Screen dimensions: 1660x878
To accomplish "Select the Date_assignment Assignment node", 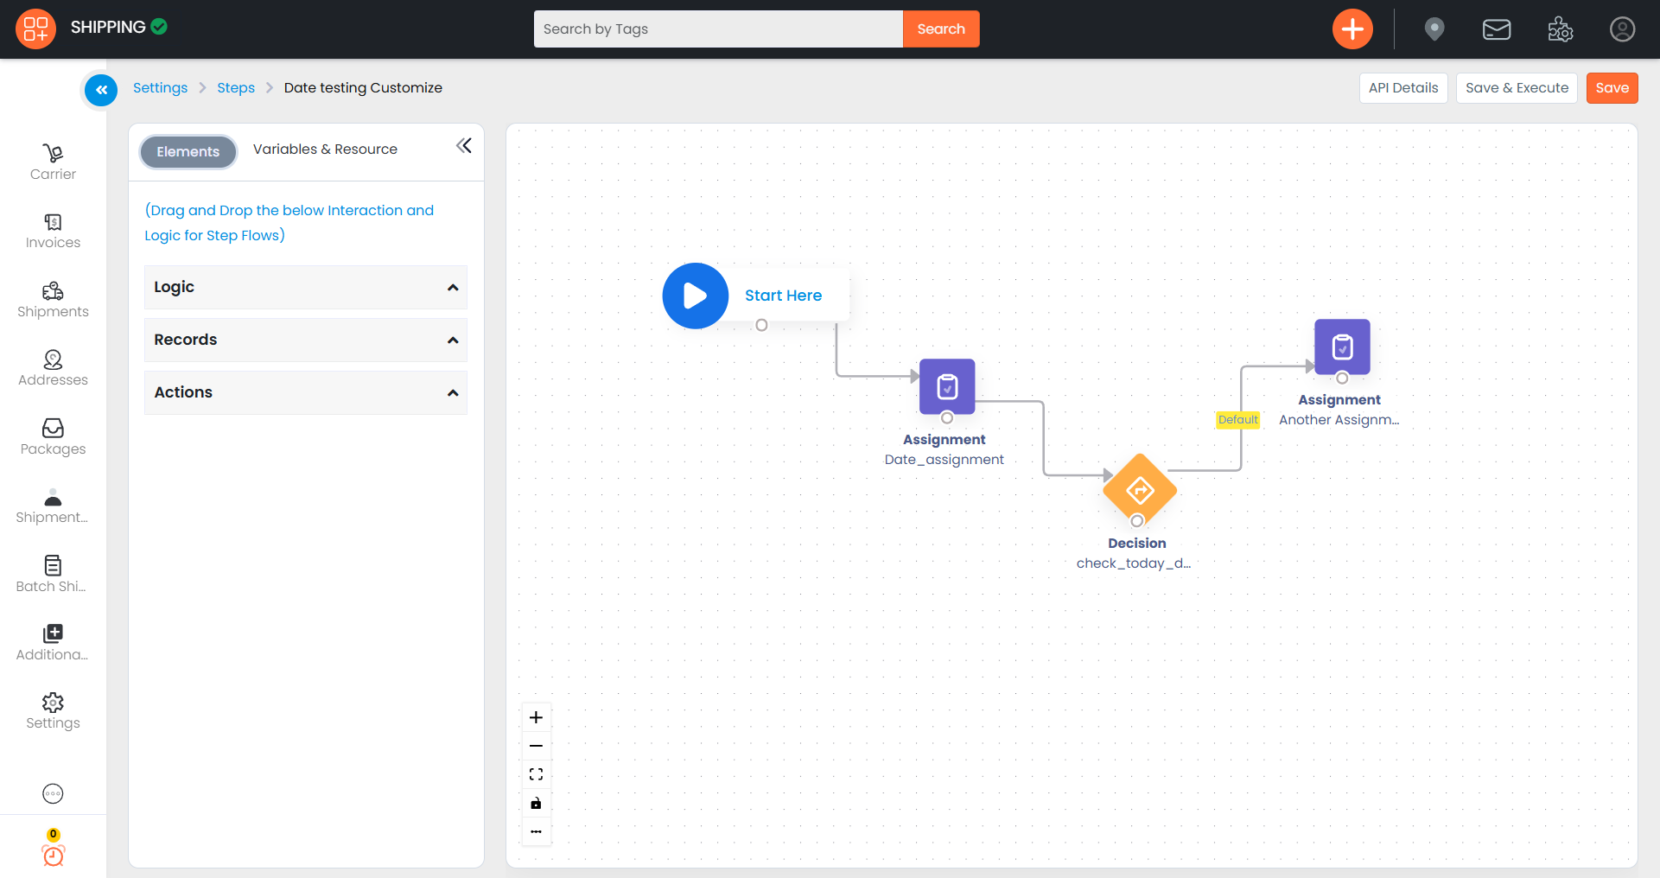I will click(x=947, y=386).
